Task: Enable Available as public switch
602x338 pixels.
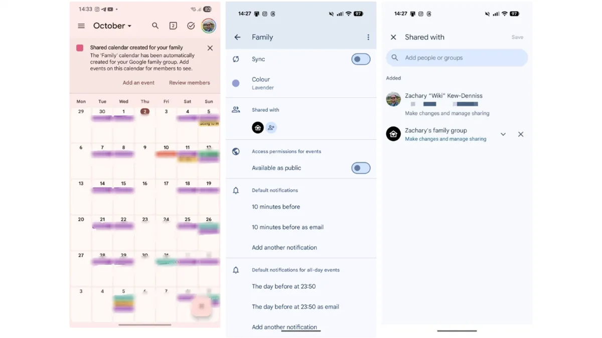Action: point(361,168)
